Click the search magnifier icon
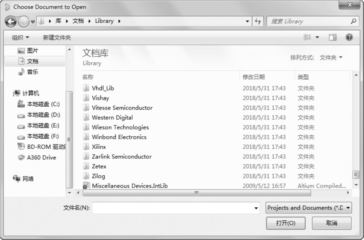The height and width of the screenshot is (240, 364). click(354, 21)
